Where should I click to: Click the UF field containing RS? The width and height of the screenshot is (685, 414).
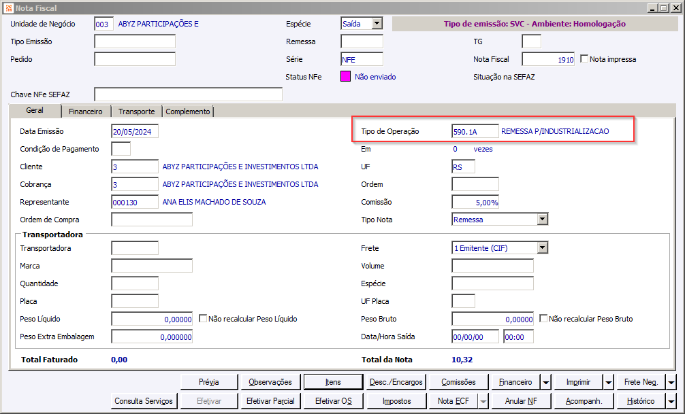coord(463,167)
